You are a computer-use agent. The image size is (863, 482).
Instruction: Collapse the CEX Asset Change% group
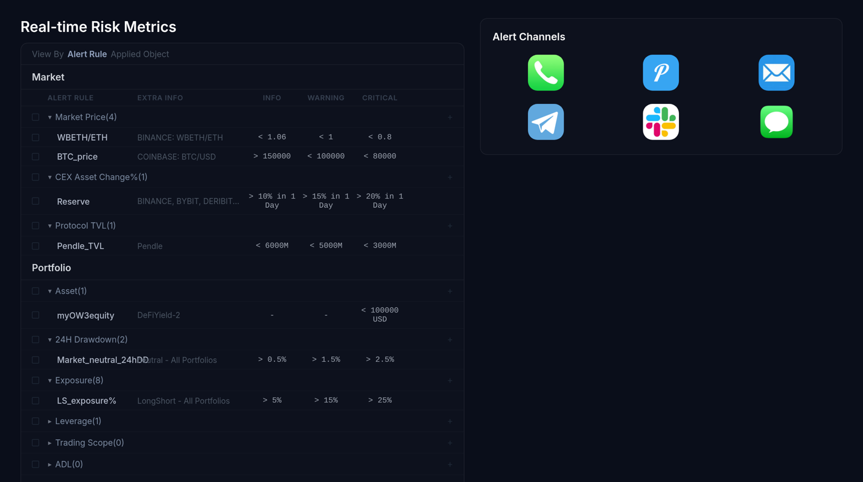tap(49, 177)
